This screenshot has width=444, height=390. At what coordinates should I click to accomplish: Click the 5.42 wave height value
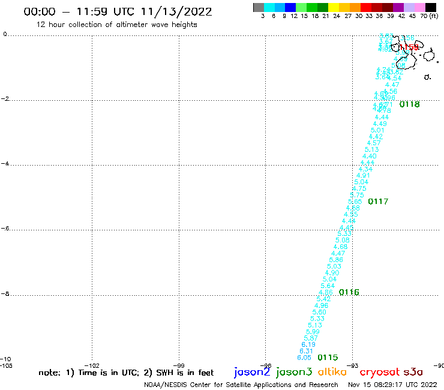[x=323, y=299]
